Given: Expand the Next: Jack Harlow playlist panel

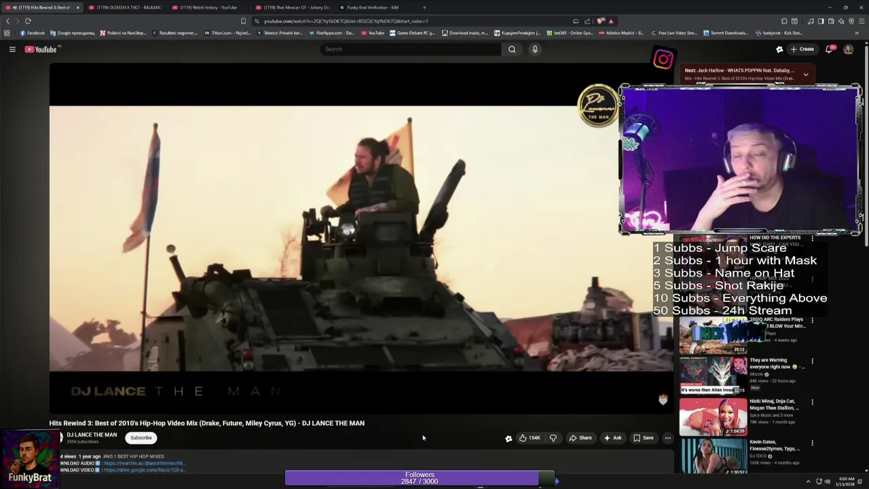Looking at the screenshot, I should point(806,74).
